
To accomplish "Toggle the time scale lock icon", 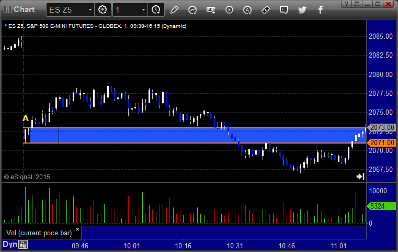I will pyautogui.click(x=23, y=245).
